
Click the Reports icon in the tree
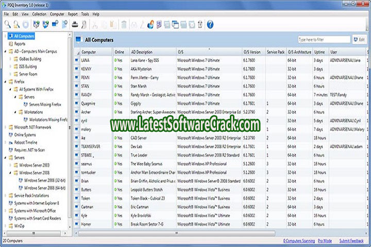click(10, 44)
